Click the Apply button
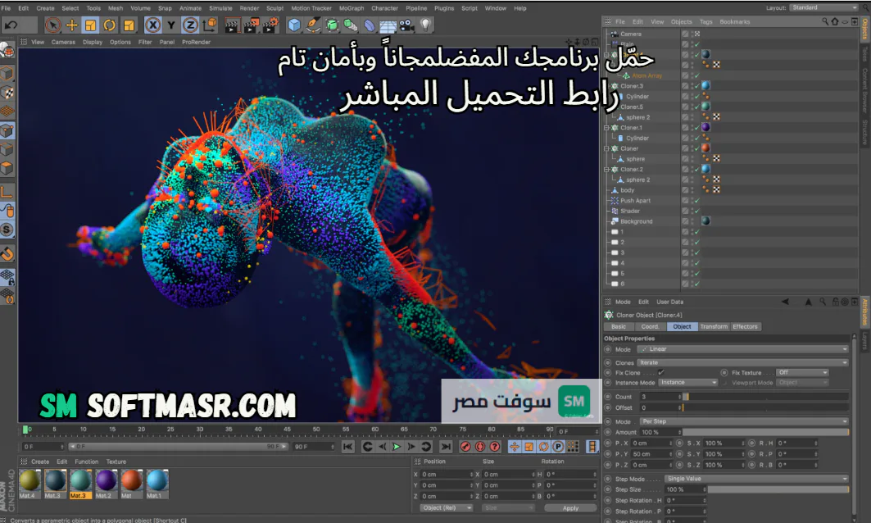871x523 pixels. [x=570, y=508]
